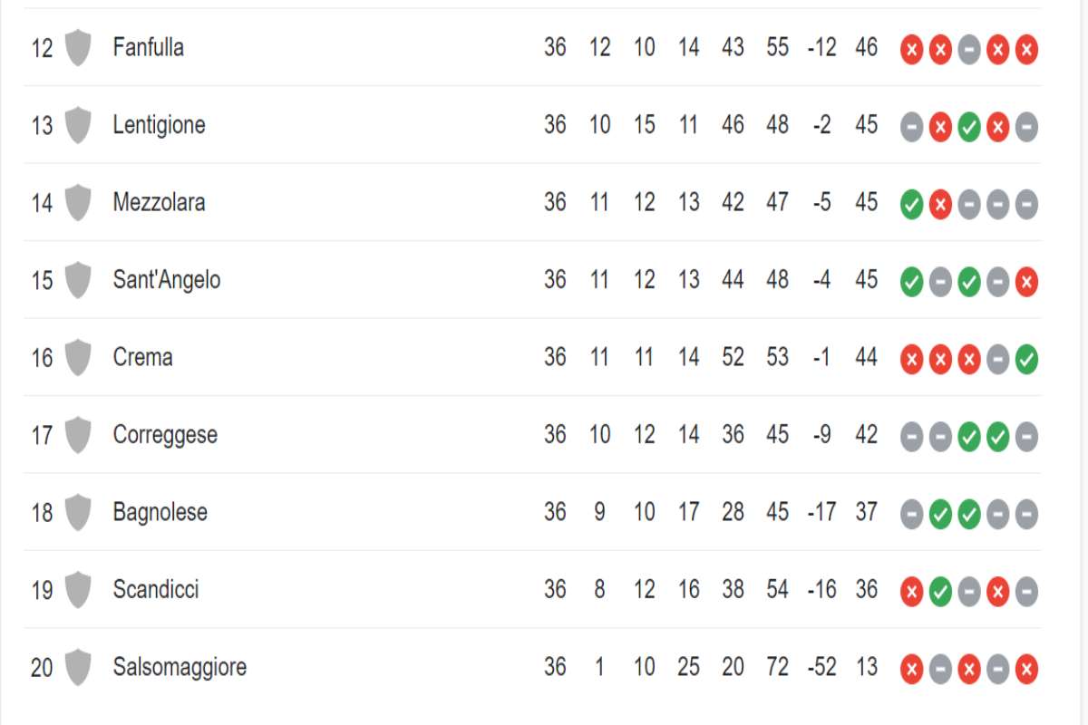Click Crema's green win icon in form
Viewport: 1088px width, 725px height.
coord(1026,360)
